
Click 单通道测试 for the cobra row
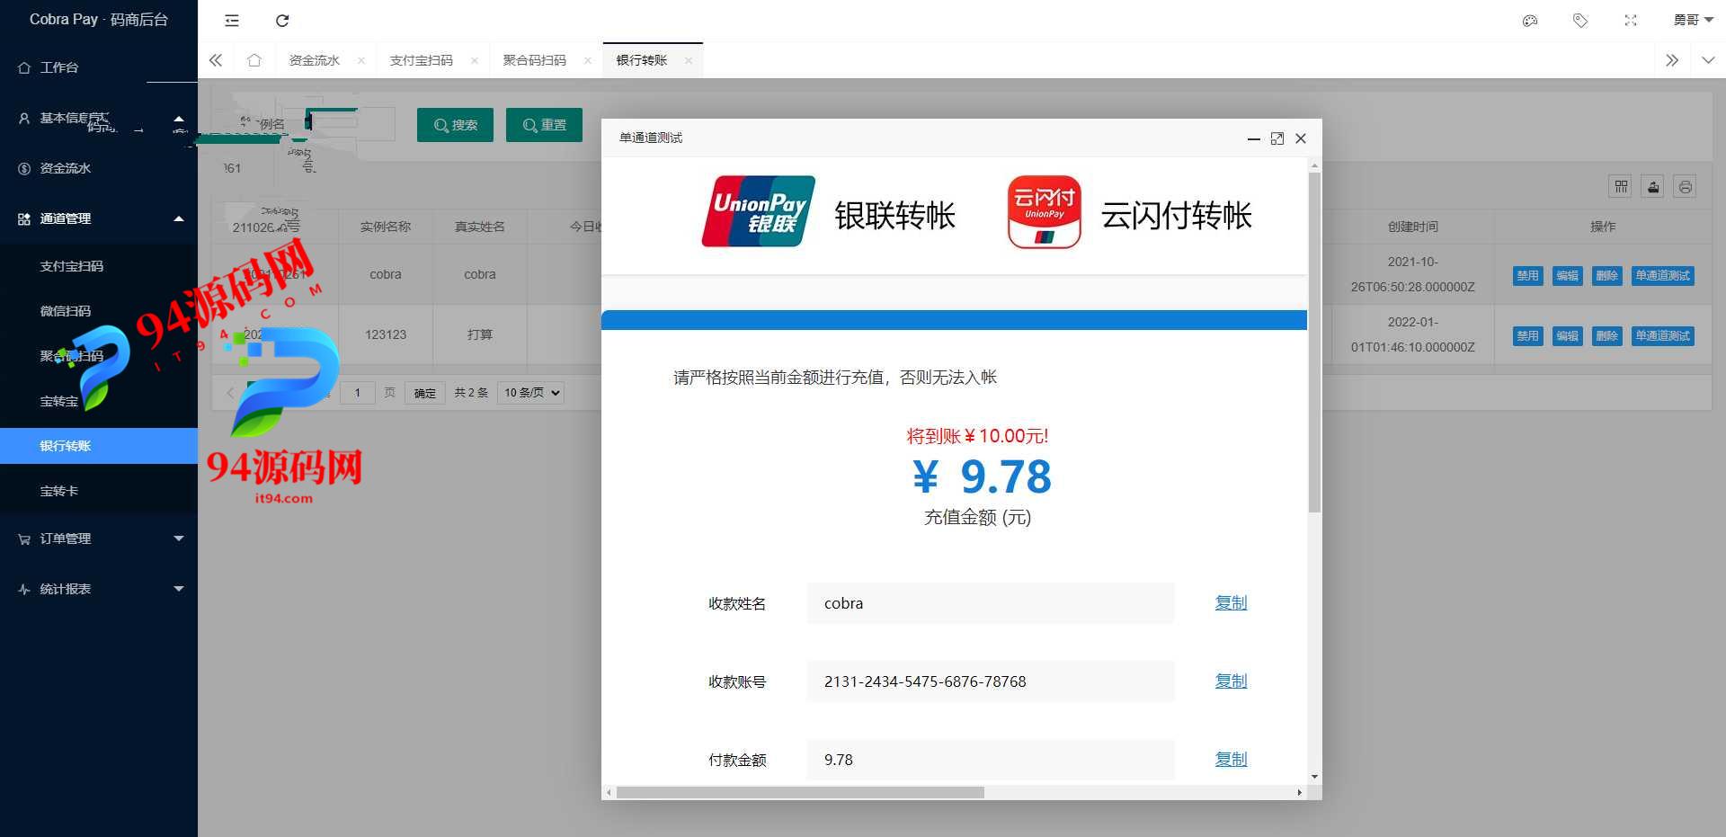click(x=1662, y=275)
